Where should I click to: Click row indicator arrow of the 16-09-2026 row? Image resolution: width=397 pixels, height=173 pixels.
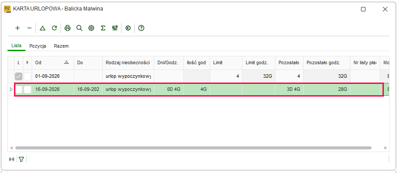click(11, 89)
